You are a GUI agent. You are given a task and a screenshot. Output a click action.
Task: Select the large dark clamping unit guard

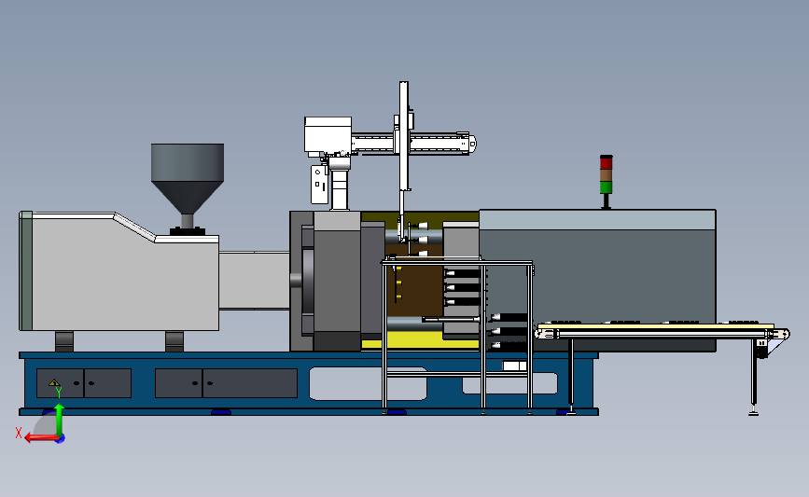point(597,280)
